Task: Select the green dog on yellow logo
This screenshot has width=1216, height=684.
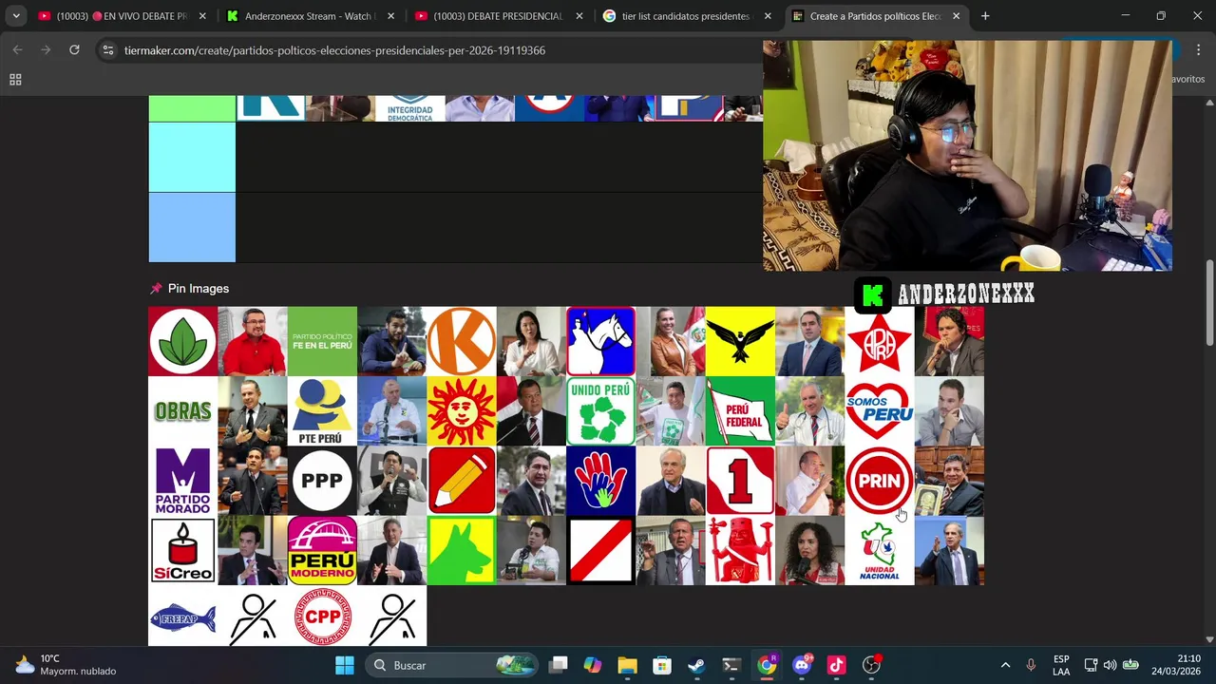Action: tap(462, 551)
